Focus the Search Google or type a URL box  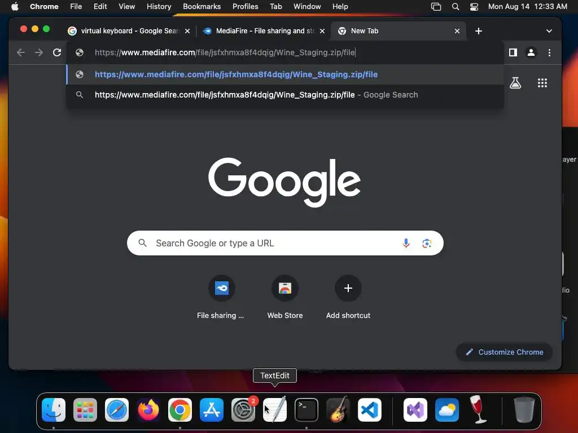tap(285, 243)
